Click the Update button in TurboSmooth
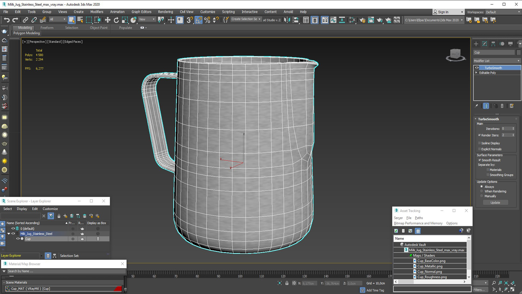The image size is (522, 294). [x=495, y=203]
